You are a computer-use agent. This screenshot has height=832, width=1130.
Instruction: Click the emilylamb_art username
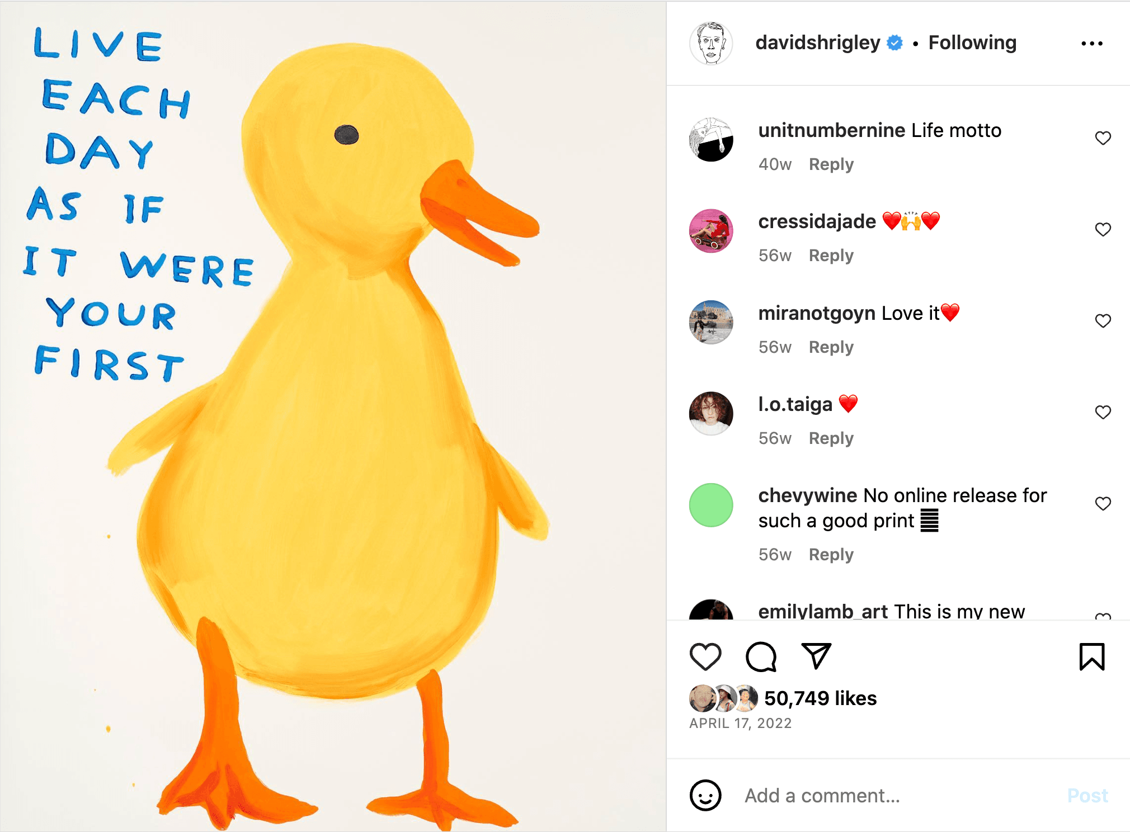click(823, 611)
